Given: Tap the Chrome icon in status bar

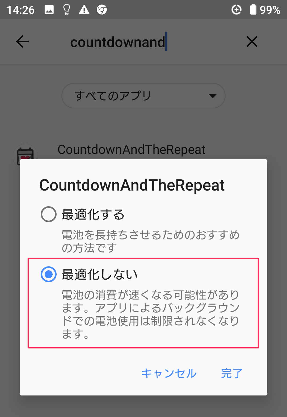Looking at the screenshot, I should point(102,10).
